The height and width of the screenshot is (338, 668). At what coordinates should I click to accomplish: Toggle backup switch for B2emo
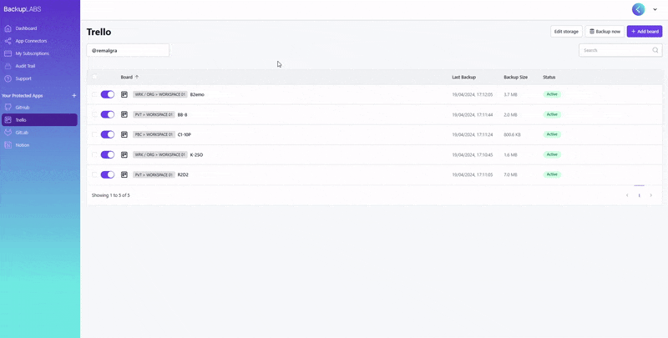pos(108,94)
